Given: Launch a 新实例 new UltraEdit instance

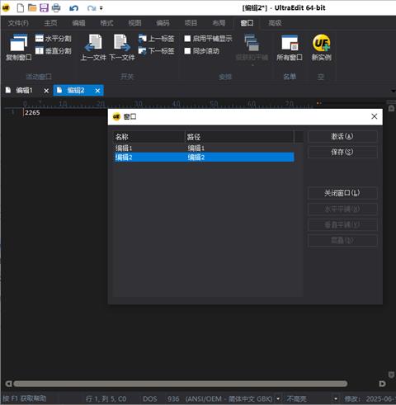Looking at the screenshot, I should pos(321,47).
